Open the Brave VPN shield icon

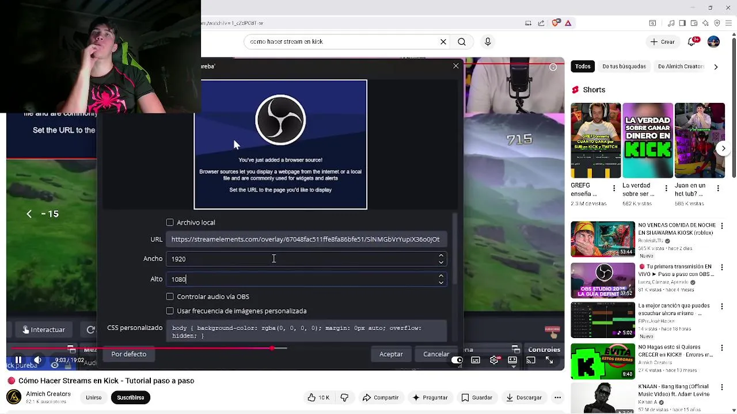coord(717,23)
